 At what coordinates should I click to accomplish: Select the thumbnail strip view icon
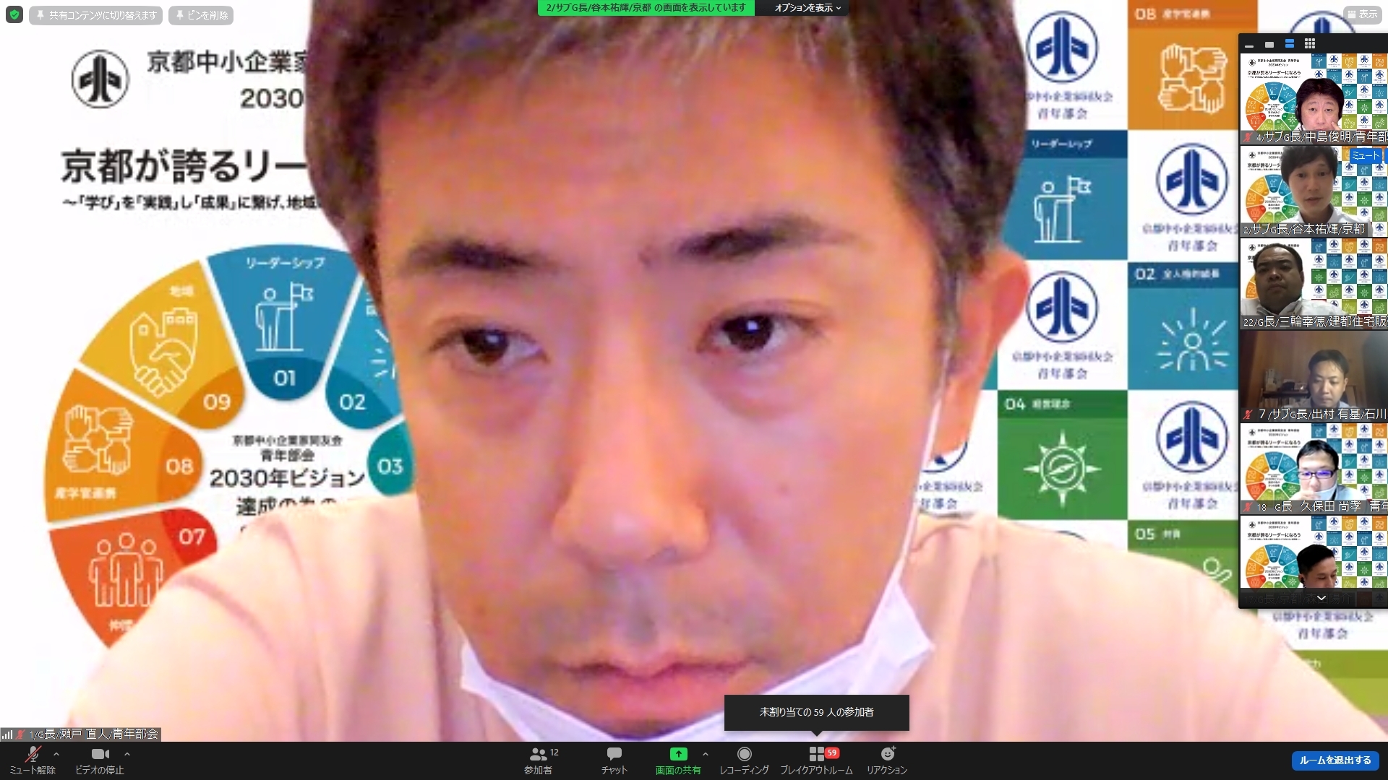coord(1290,44)
